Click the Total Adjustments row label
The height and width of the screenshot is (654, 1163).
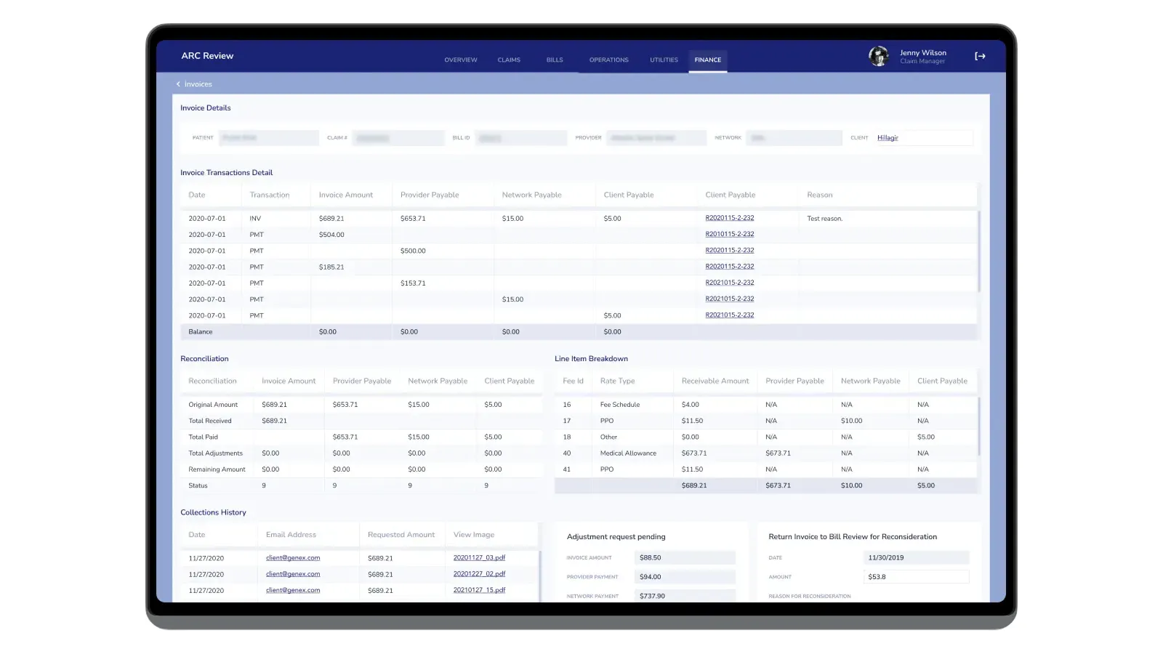point(215,453)
